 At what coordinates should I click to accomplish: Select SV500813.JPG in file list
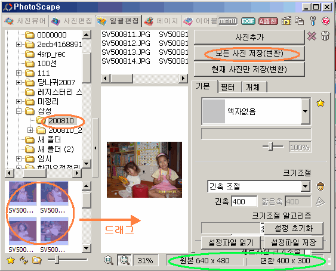click(x=126, y=52)
